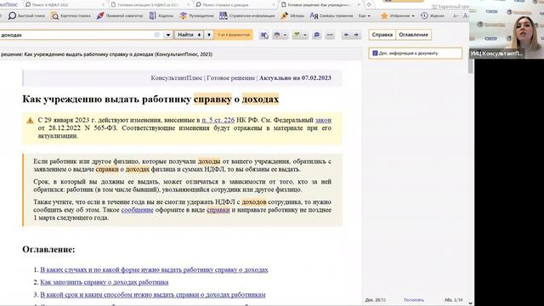The image size is (544, 306).
Task: Switch to Оглавление tab
Action: click(x=413, y=35)
